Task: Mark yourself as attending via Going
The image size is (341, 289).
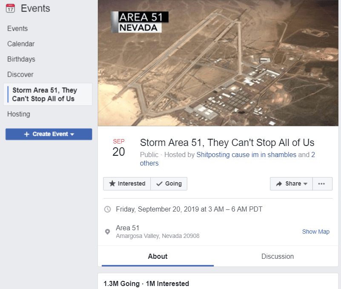Action: click(169, 183)
